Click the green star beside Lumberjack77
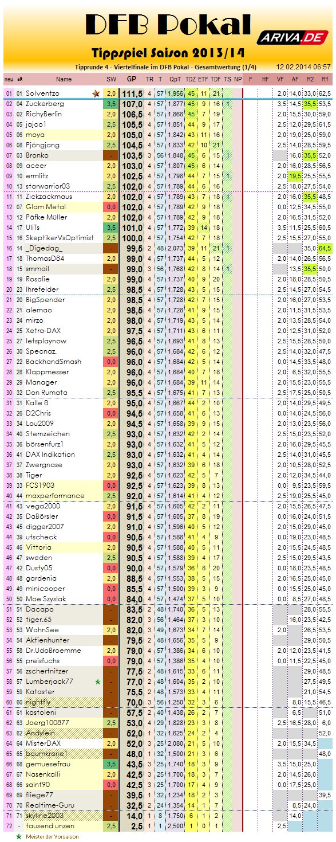The width and height of the screenshot is (336, 842). (98, 682)
